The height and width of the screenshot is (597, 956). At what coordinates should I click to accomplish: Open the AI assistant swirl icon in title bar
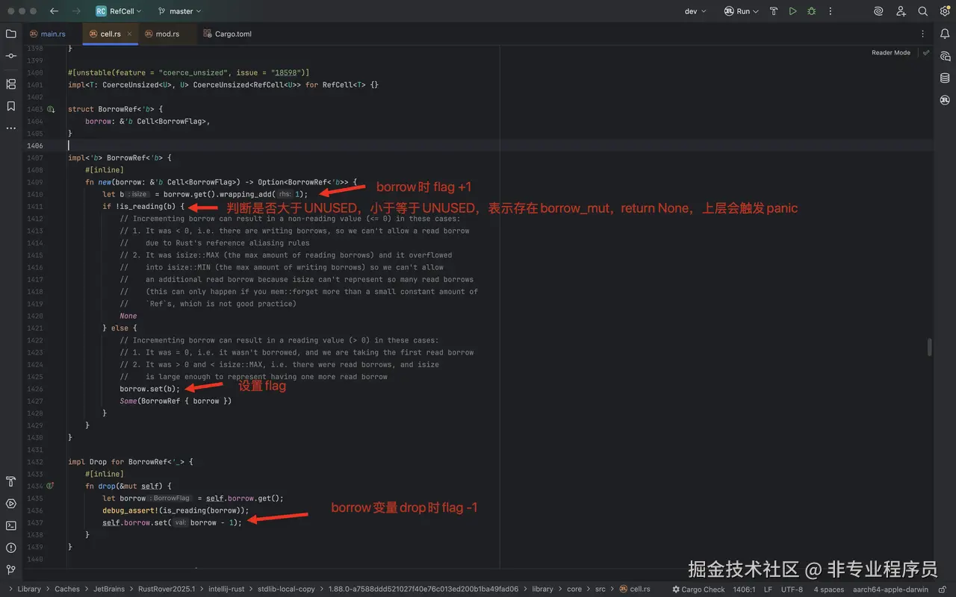[x=879, y=11]
